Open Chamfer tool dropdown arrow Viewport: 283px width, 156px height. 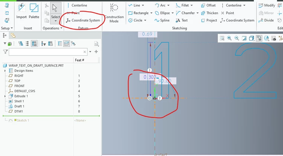(197, 13)
